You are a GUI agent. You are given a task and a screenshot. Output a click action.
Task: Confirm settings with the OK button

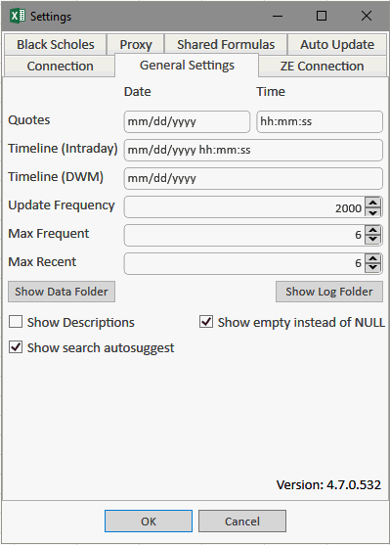(149, 521)
